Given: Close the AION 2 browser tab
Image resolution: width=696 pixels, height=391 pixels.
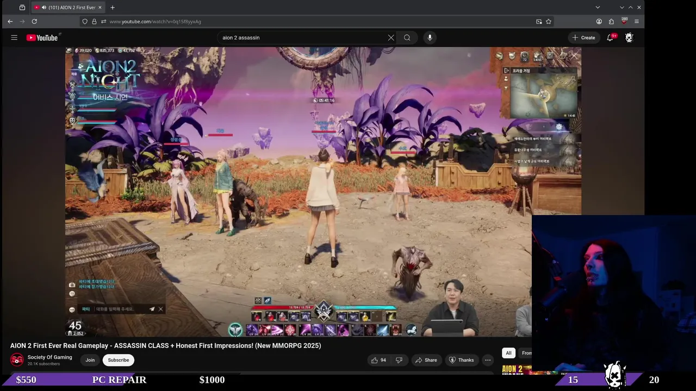Looking at the screenshot, I should tap(100, 7).
